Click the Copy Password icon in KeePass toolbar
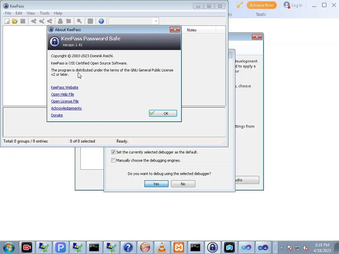The height and width of the screenshot is (254, 339). 69,21
